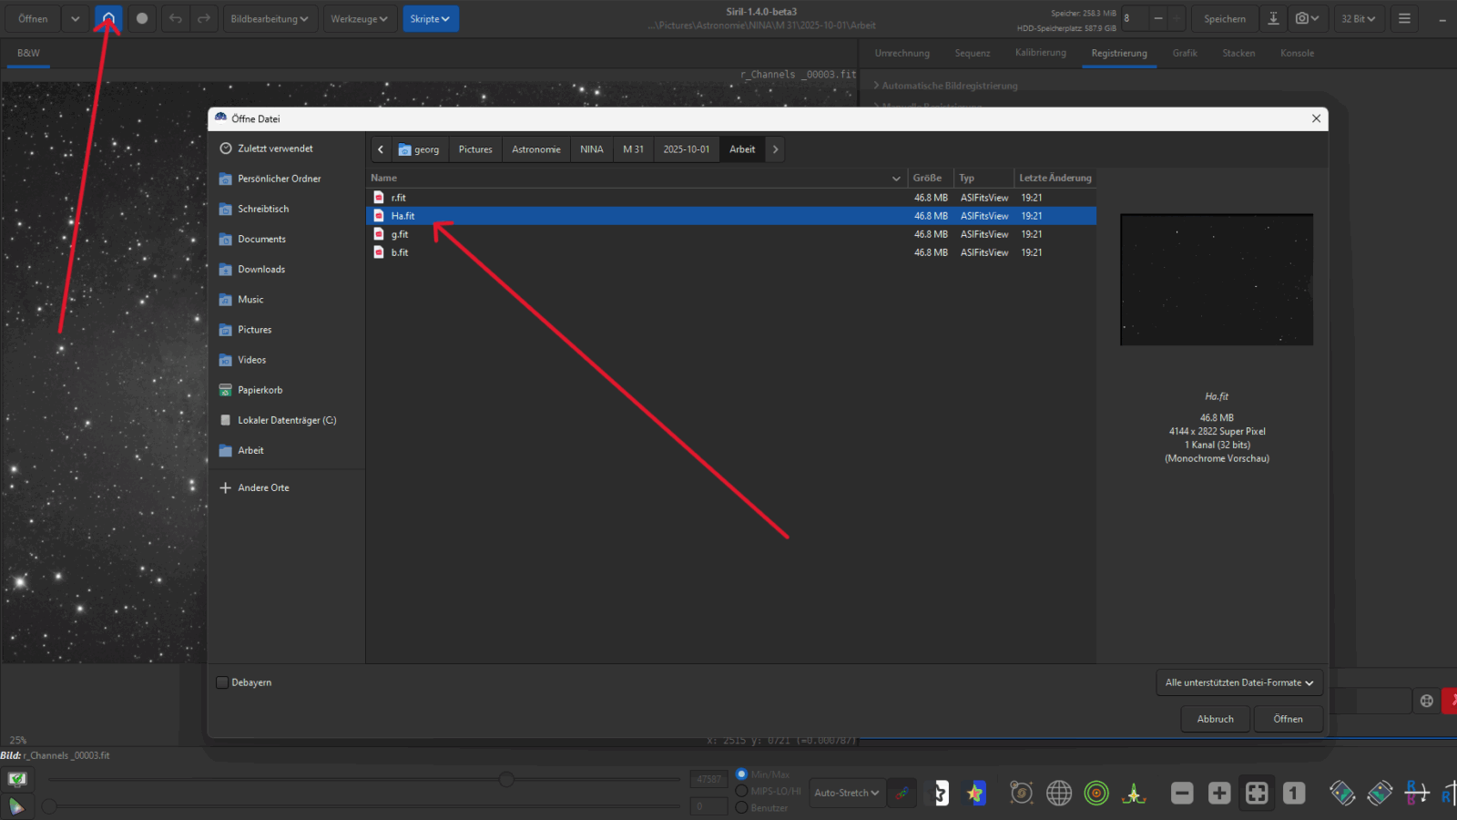Viewport: 1457px width, 820px height.
Task: Click the Abbruch button in dialog
Action: pyautogui.click(x=1215, y=719)
